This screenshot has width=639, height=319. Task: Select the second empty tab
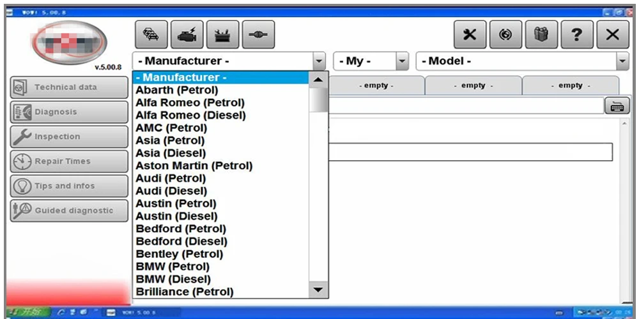coord(473,86)
